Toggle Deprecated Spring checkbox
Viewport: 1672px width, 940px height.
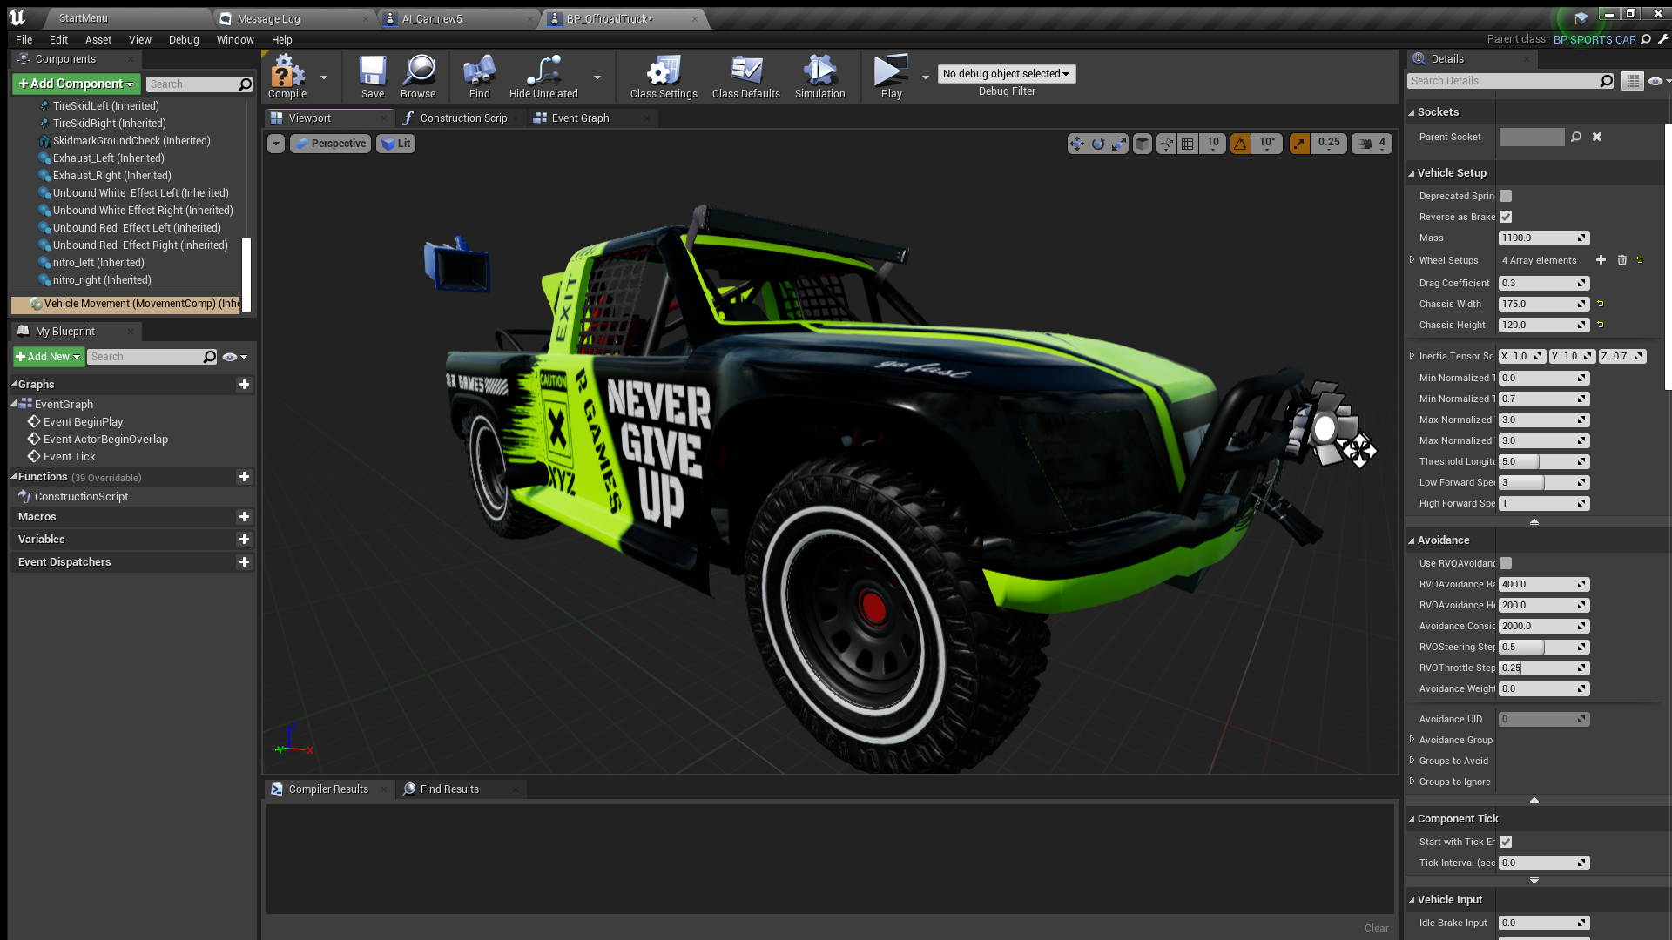(1506, 196)
